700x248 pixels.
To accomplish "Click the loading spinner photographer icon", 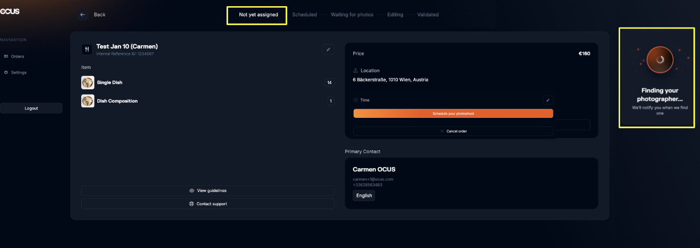I will coord(660,60).
